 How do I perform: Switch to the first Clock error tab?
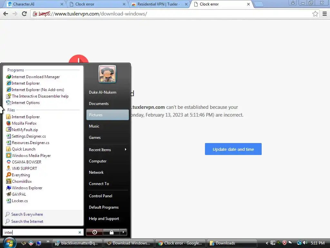(97, 4)
